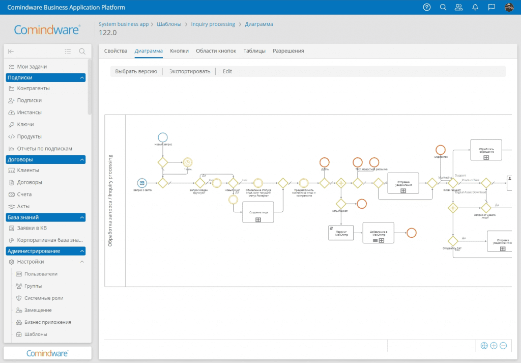Click the Edit button above the diagram
The height and width of the screenshot is (363, 521).
(227, 71)
